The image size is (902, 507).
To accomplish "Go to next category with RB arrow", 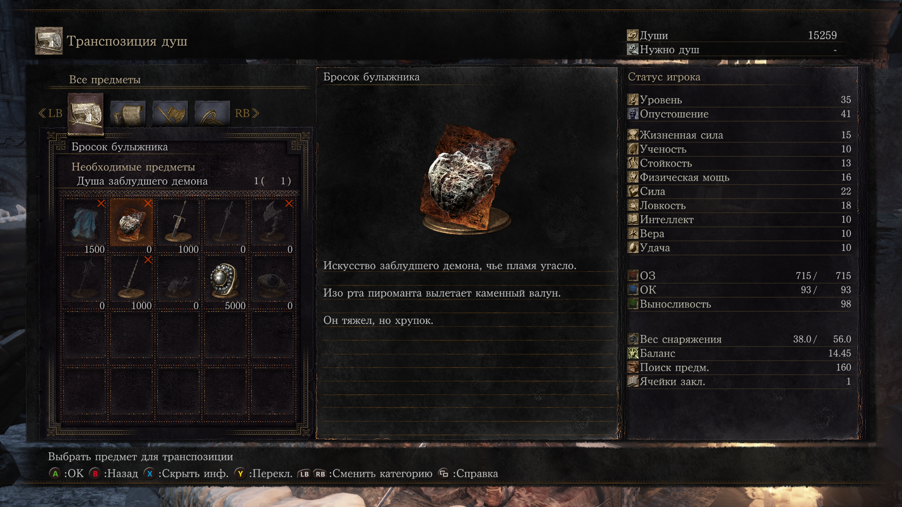I will point(247,113).
